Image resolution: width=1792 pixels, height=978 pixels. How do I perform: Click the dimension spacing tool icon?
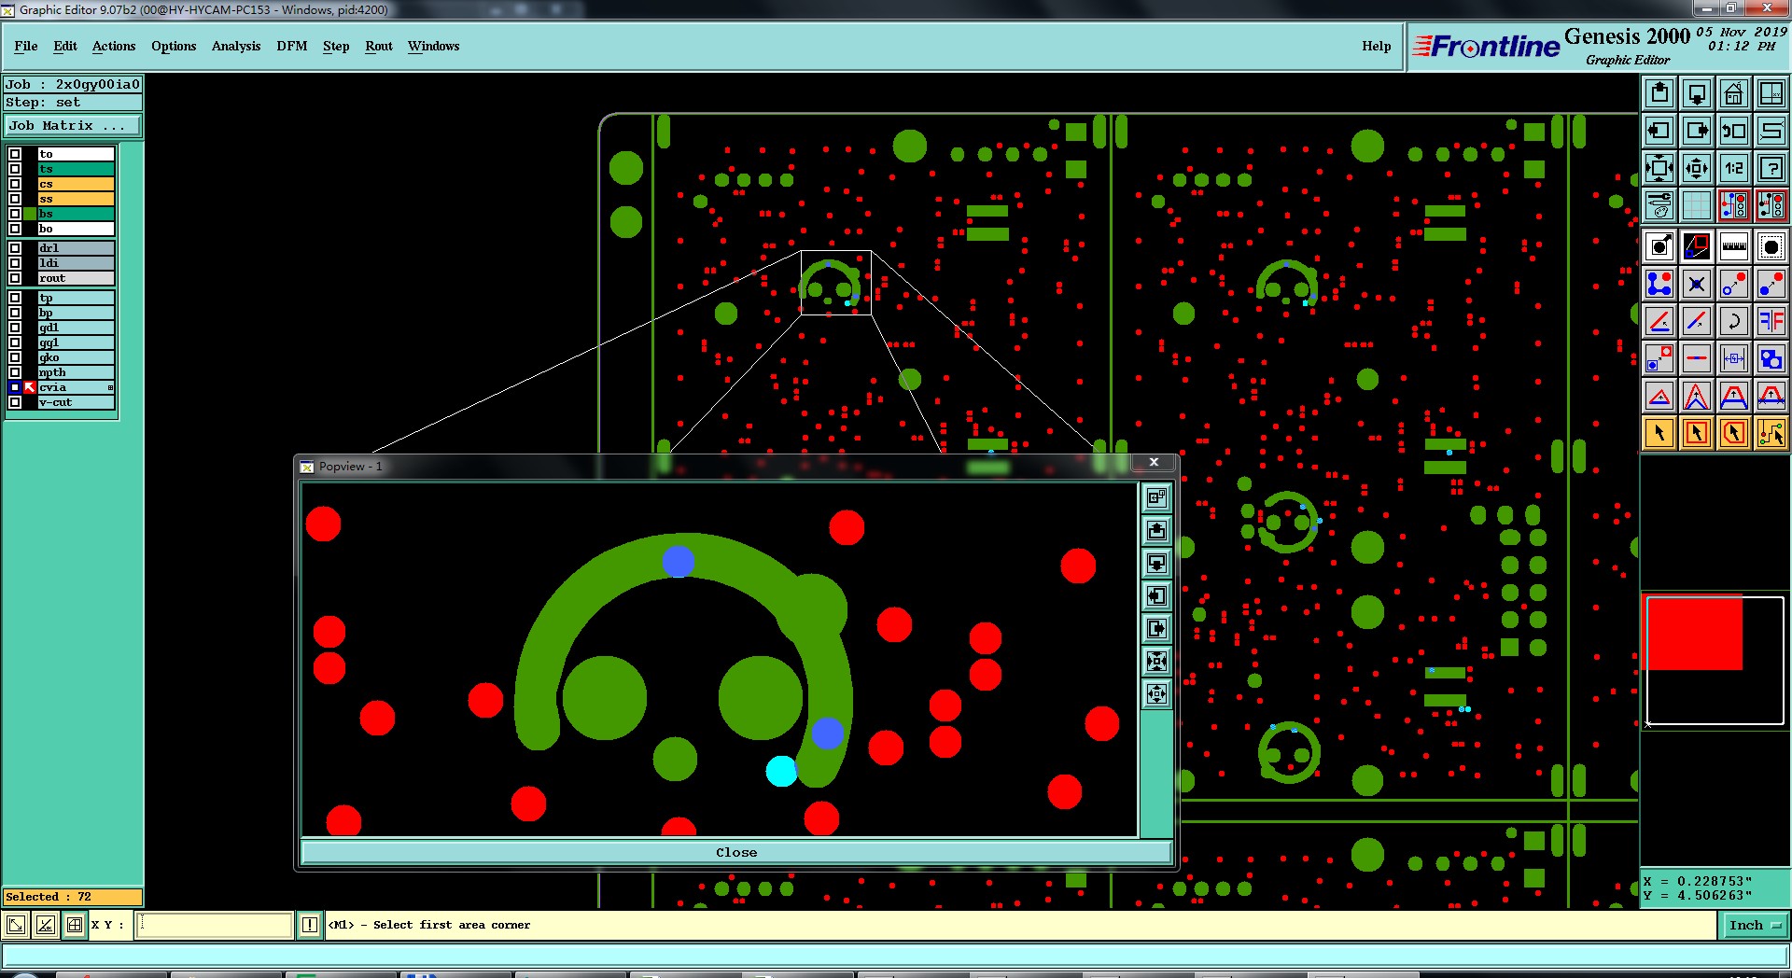1734,358
